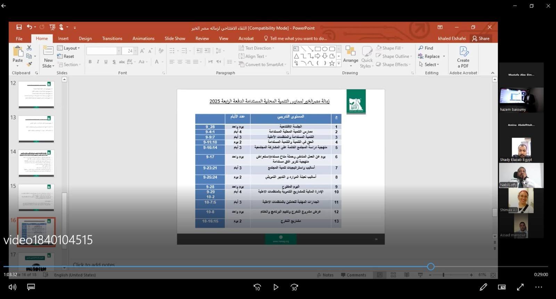Open the Layout dropdown
This screenshot has width=556, height=299.
click(x=69, y=48)
